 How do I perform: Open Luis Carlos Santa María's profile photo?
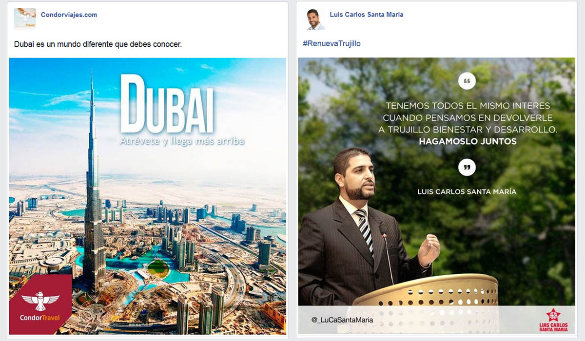point(313,19)
